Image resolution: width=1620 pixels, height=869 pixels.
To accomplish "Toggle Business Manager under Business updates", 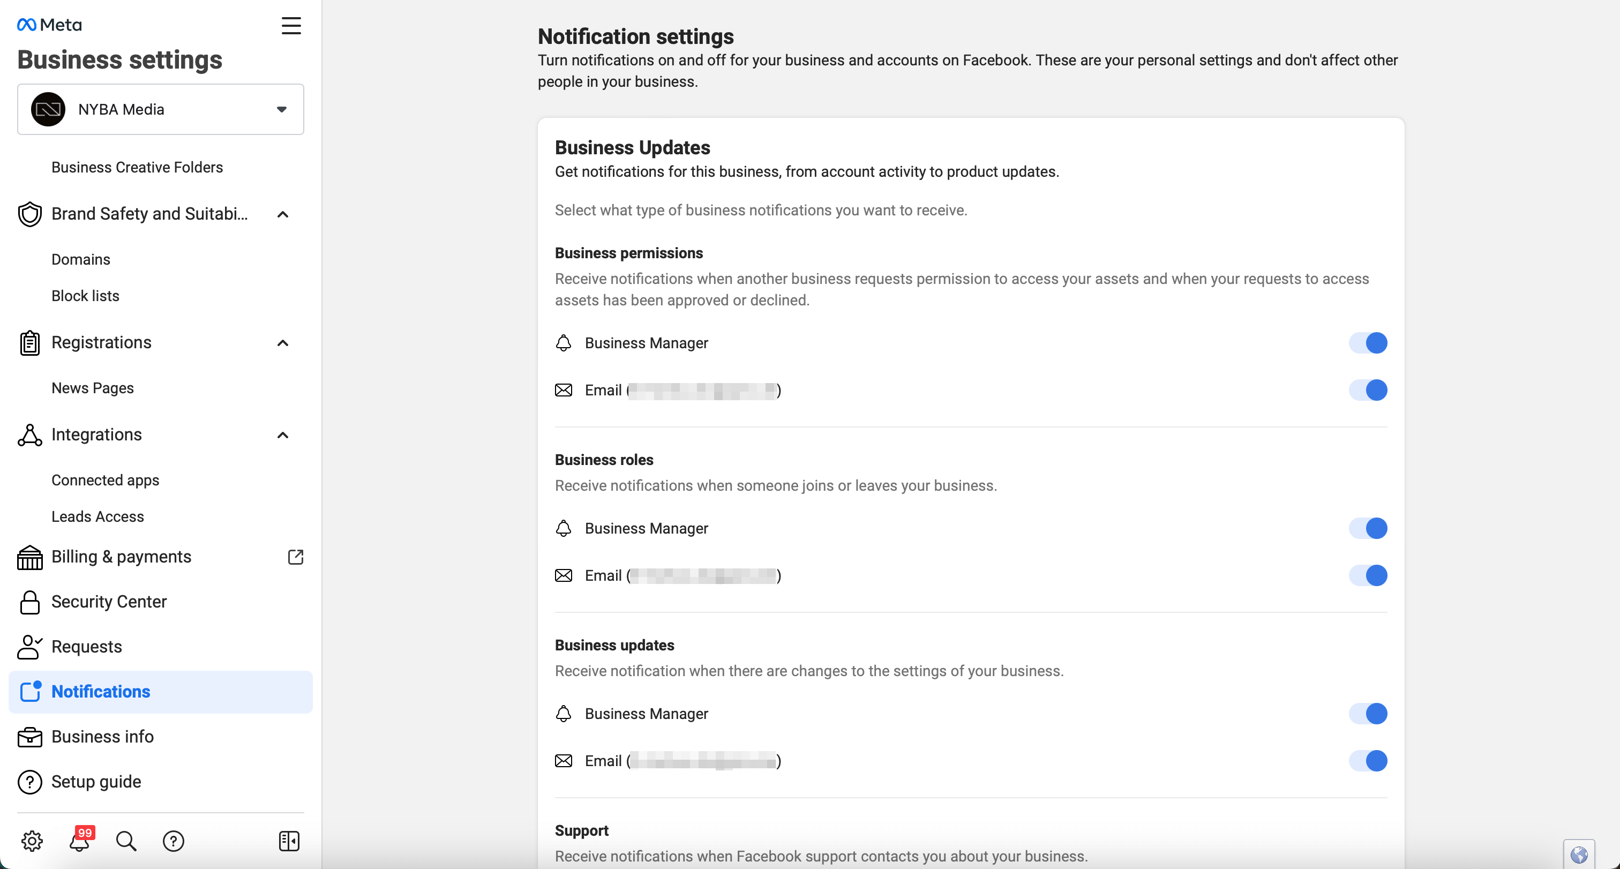I will pos(1368,714).
